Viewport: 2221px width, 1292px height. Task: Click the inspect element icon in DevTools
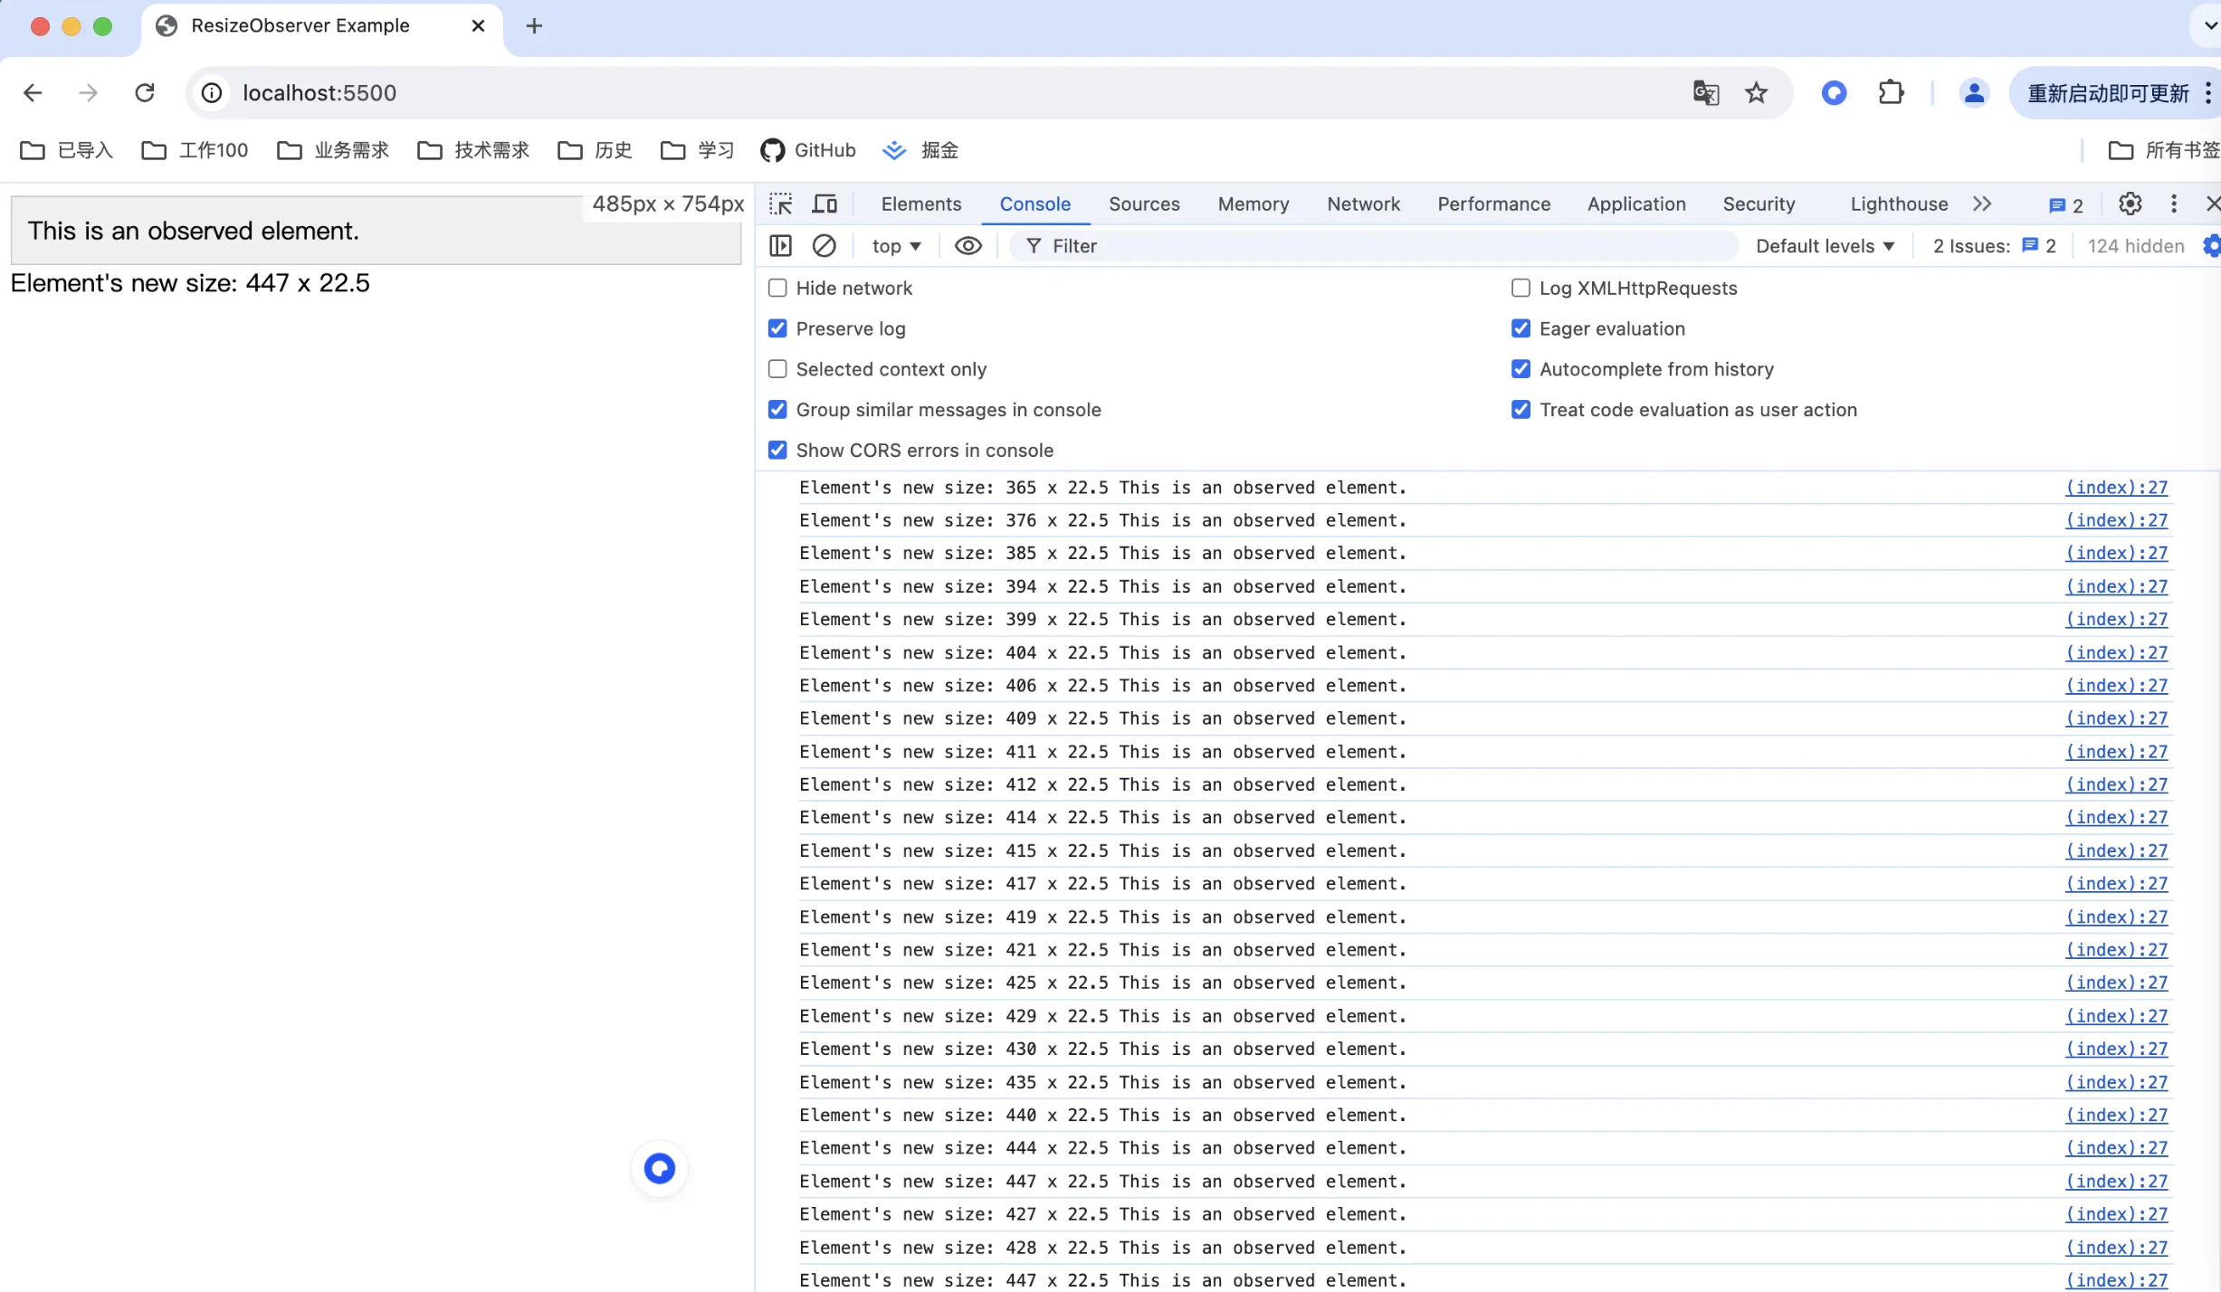[781, 203]
